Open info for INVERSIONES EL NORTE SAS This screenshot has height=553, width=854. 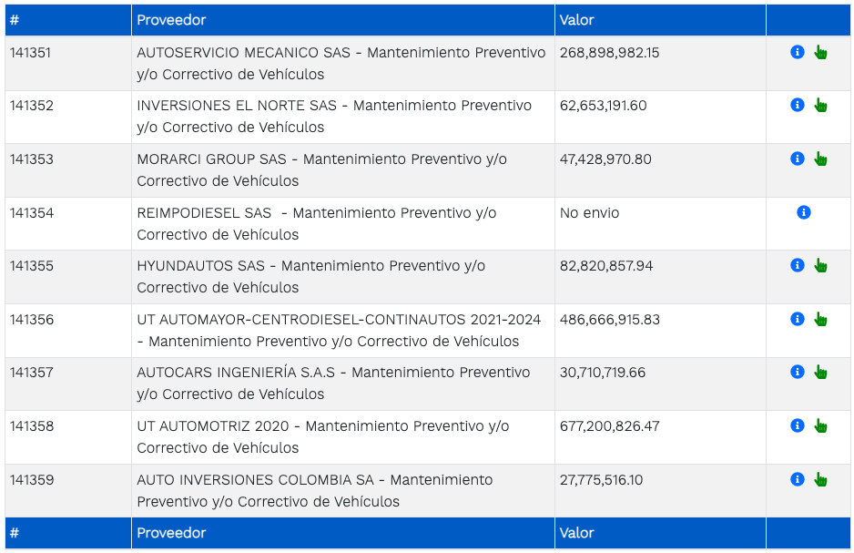tap(798, 105)
